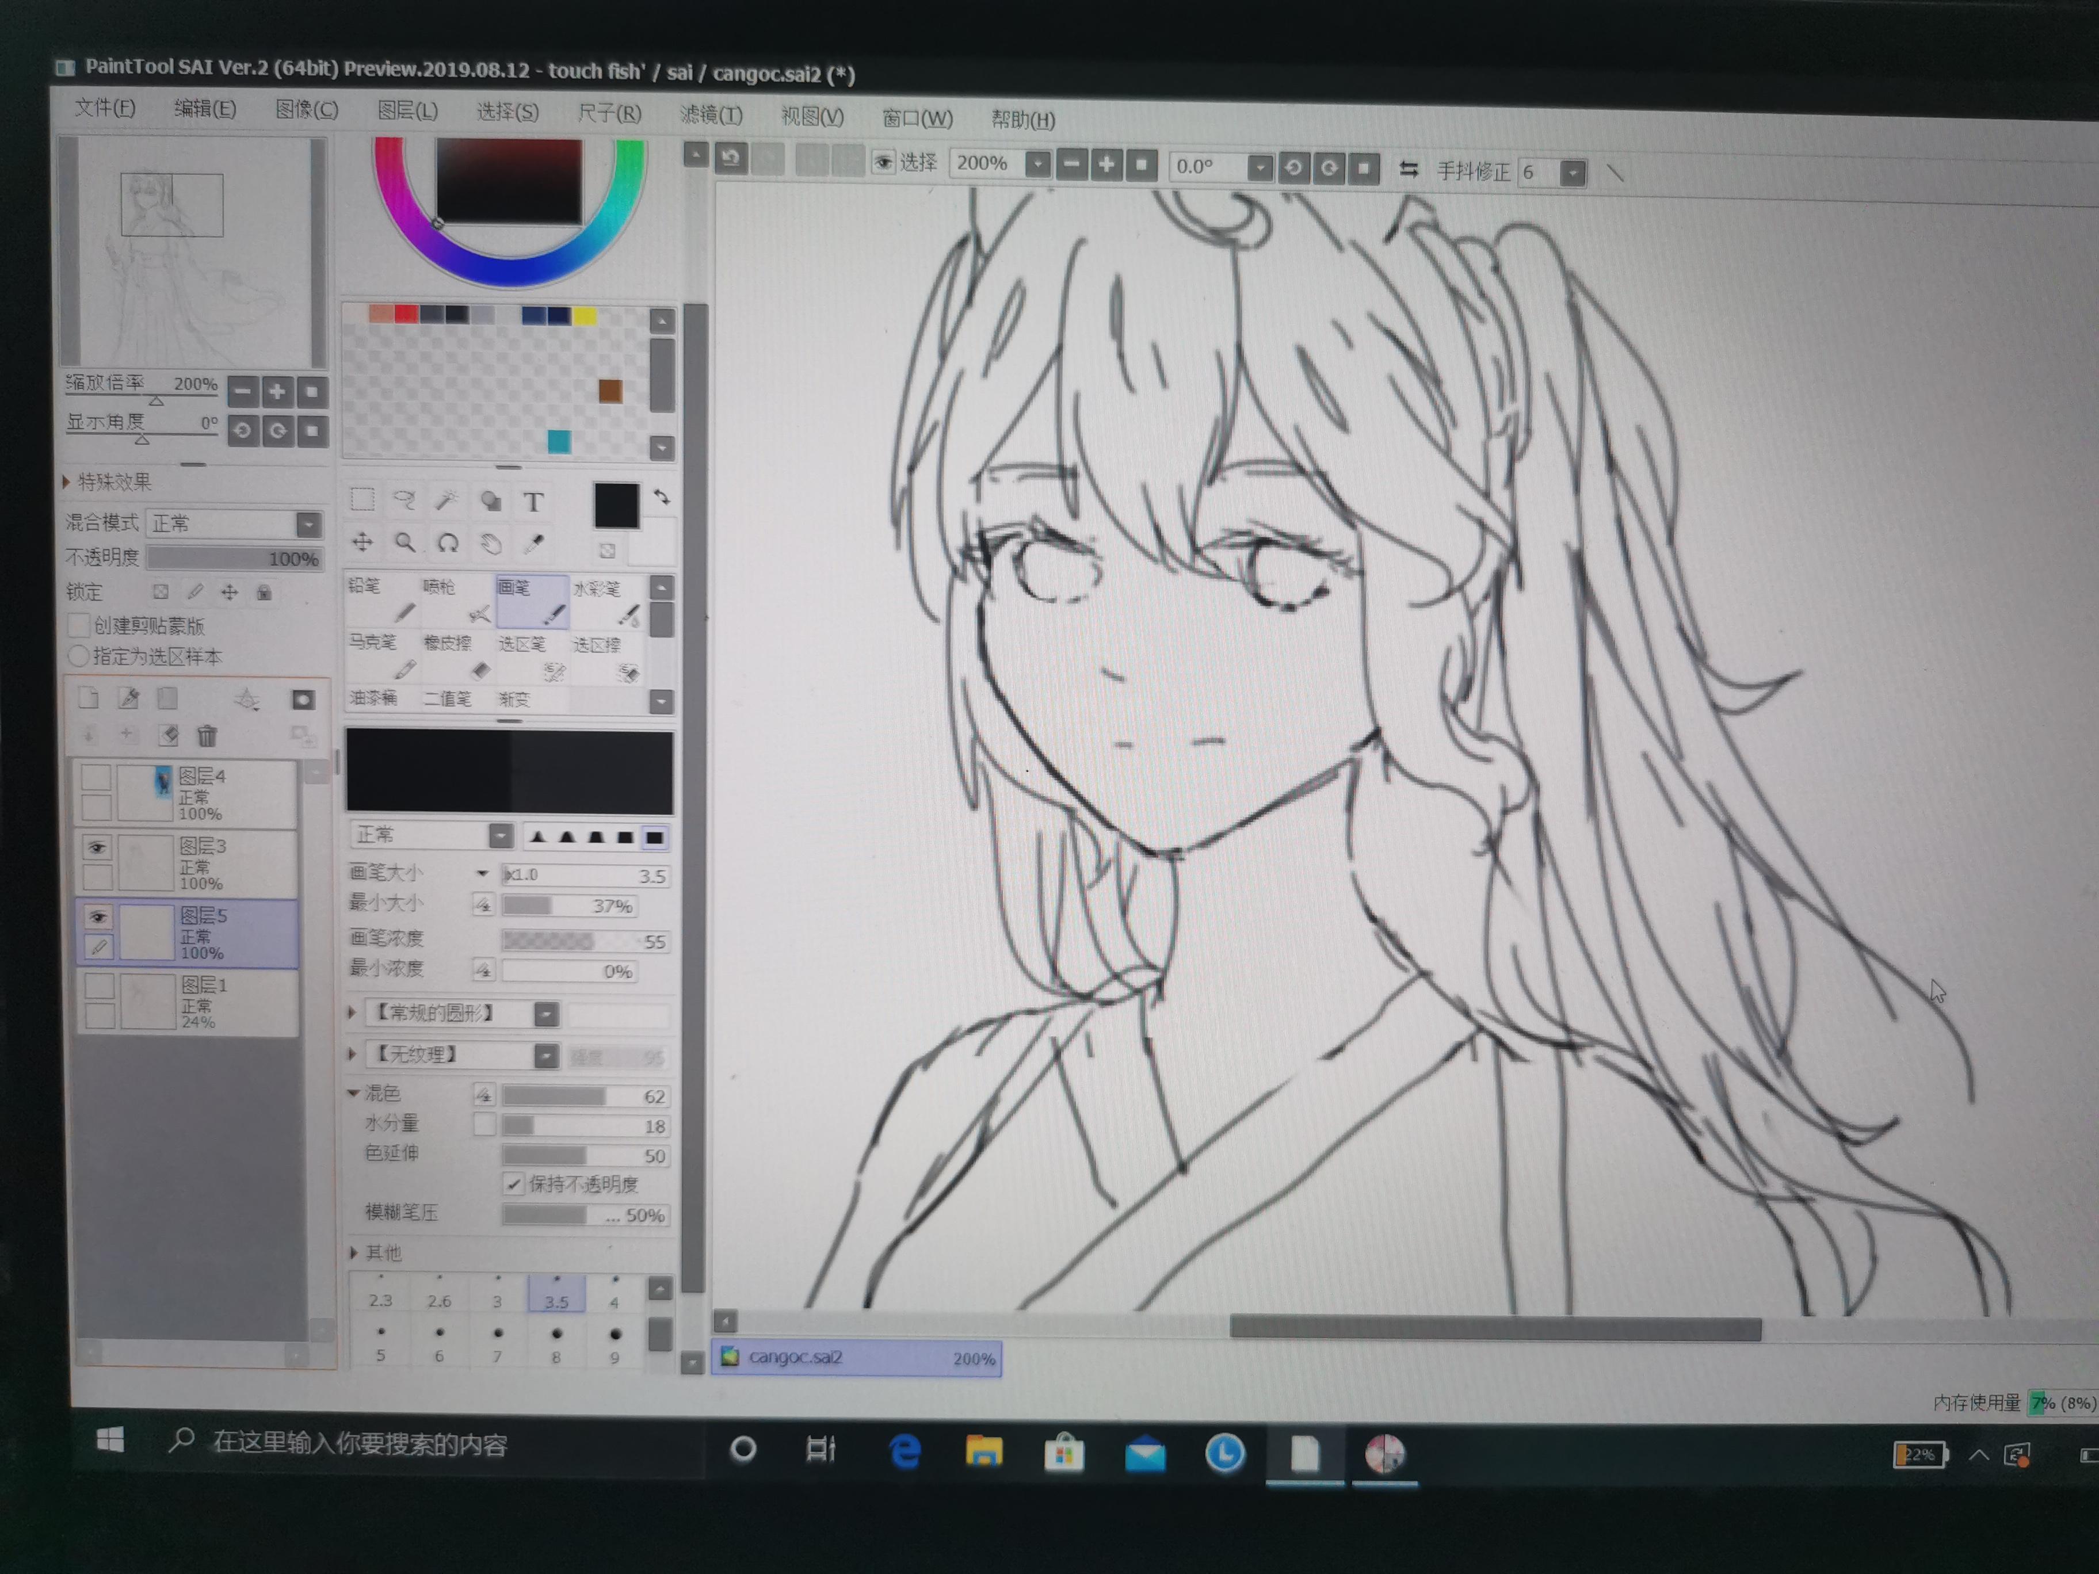Open 文件(F) menu
This screenshot has width=2099, height=1574.
point(104,107)
